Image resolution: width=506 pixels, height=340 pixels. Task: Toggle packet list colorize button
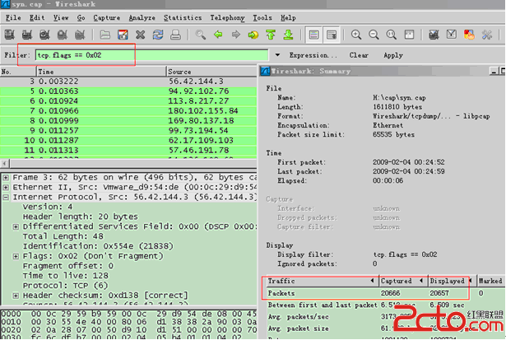click(x=314, y=35)
